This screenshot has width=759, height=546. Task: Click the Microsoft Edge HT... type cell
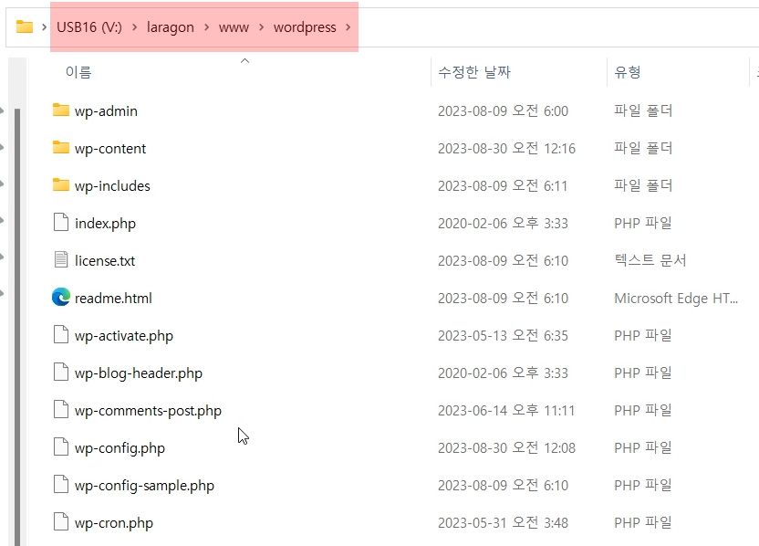click(x=676, y=298)
